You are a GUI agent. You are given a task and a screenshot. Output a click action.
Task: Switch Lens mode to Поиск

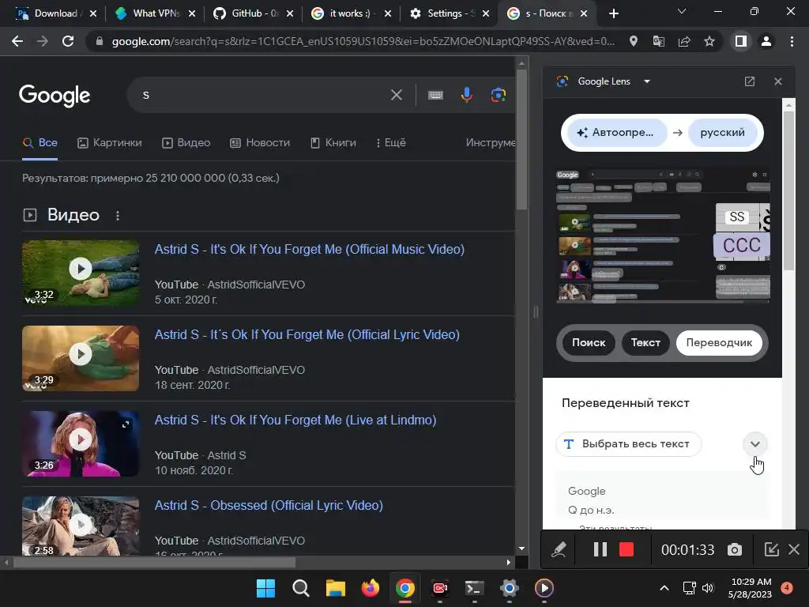tap(588, 343)
